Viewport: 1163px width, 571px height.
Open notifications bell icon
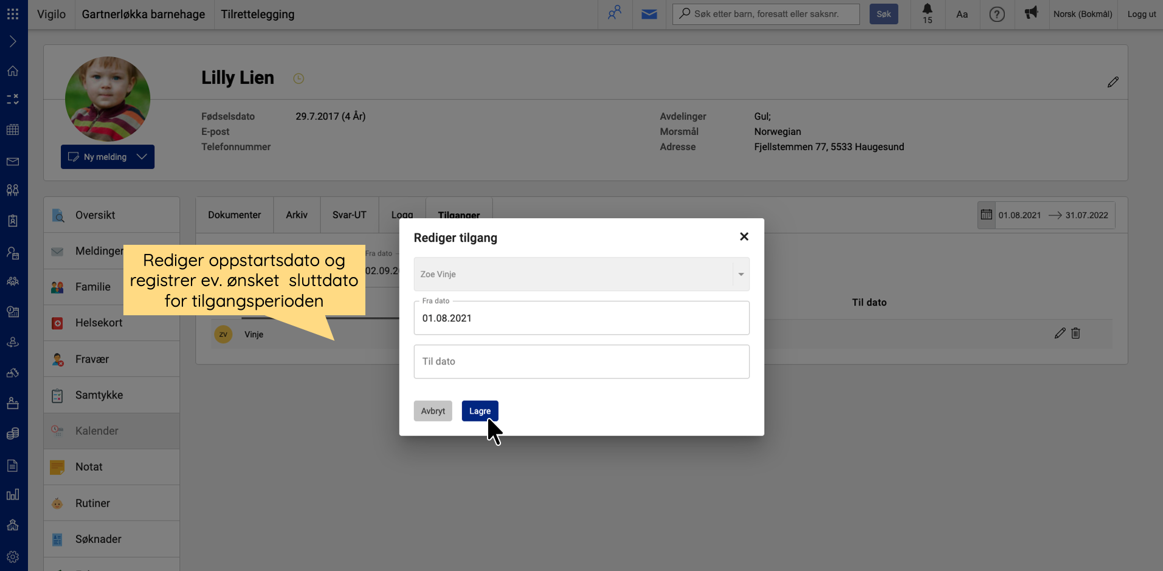(x=927, y=13)
